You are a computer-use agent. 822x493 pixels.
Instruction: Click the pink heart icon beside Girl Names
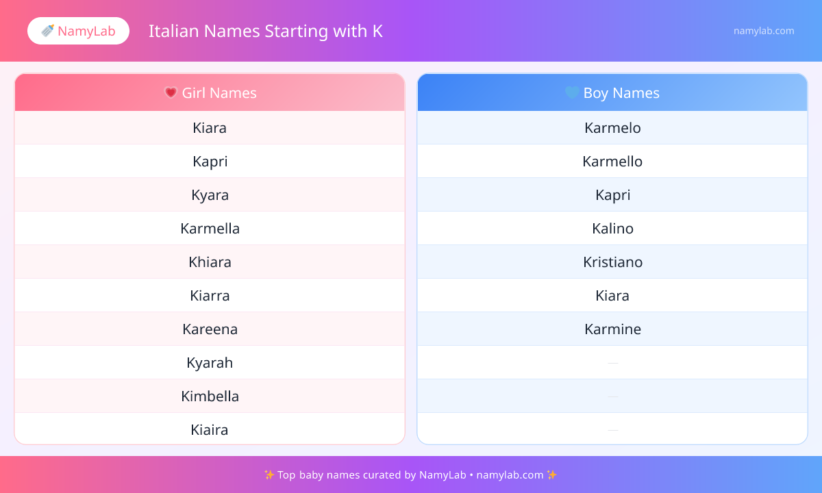(171, 92)
